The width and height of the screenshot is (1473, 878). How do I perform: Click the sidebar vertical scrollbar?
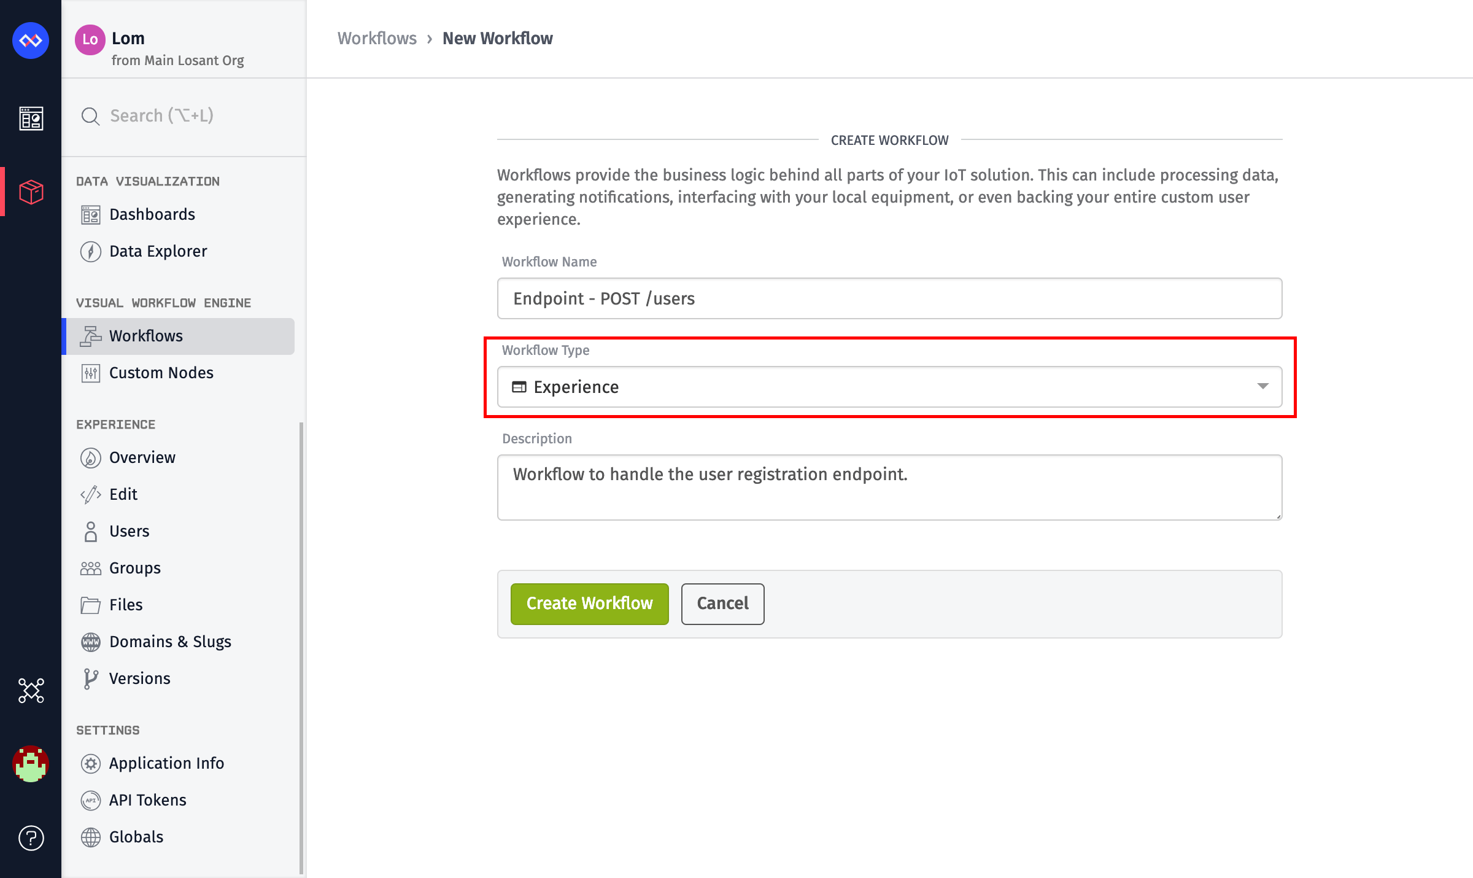click(x=301, y=648)
